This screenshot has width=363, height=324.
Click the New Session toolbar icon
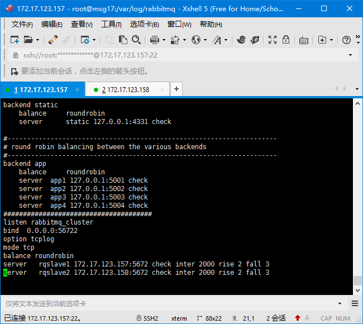pos(15,40)
